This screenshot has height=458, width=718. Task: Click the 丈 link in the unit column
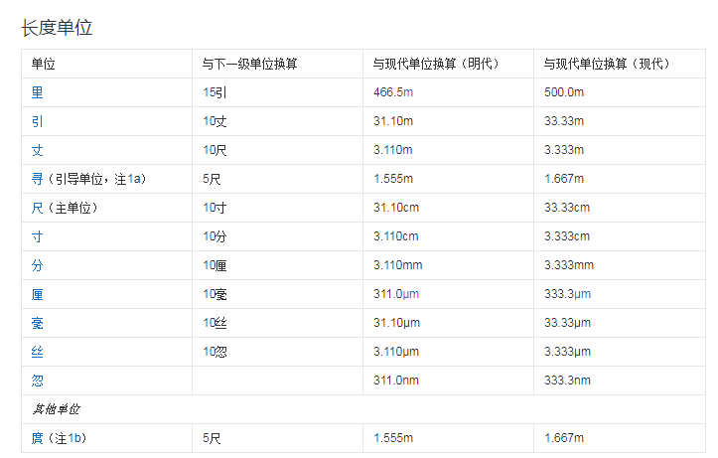coord(38,150)
